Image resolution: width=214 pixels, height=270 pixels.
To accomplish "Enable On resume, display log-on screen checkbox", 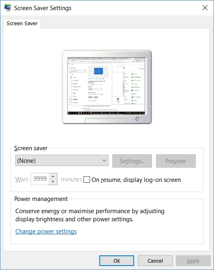I will pyautogui.click(x=87, y=179).
